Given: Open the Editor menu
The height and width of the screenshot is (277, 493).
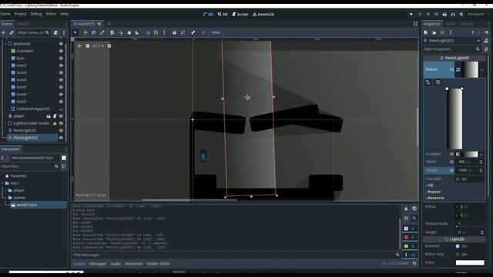Looking at the screenshot, I should tap(51, 14).
